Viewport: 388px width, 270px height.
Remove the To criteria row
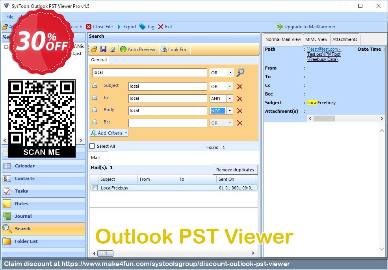pos(239,99)
